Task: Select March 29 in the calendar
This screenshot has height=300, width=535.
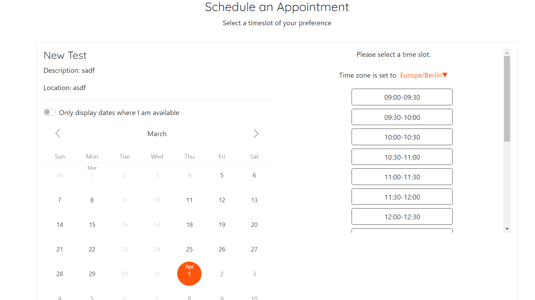Action: point(92,274)
